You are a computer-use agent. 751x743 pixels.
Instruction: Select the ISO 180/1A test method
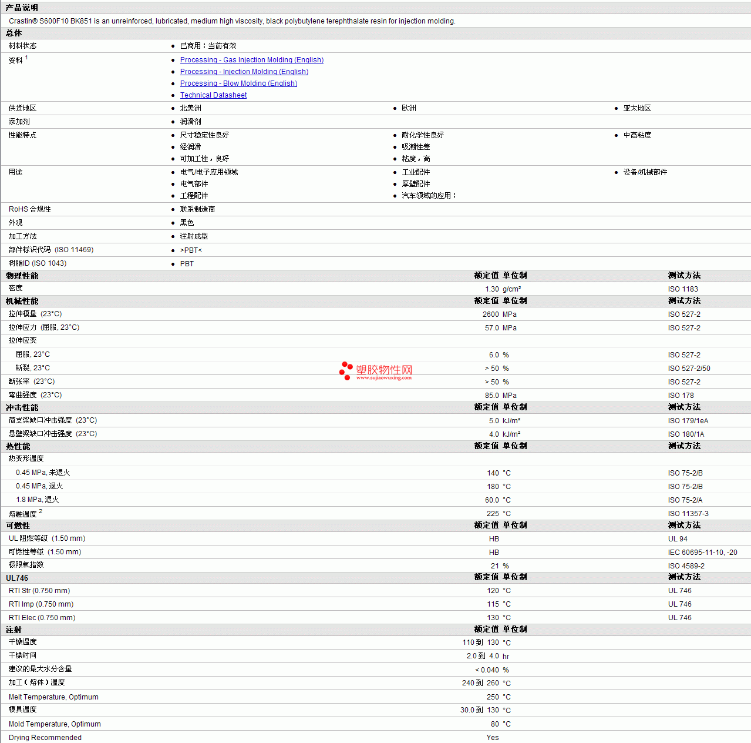coord(686,434)
